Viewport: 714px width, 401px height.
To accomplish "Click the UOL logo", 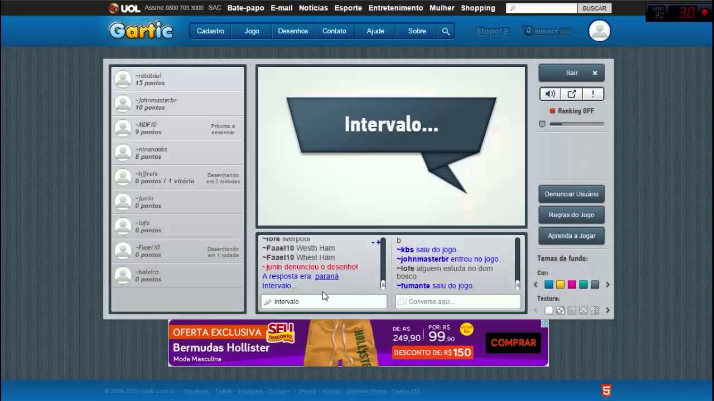I will [x=124, y=8].
